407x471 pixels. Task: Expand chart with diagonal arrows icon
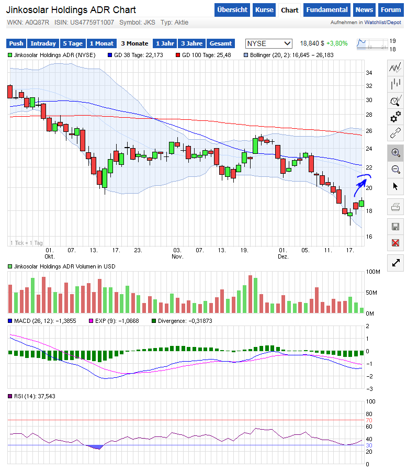click(x=395, y=263)
